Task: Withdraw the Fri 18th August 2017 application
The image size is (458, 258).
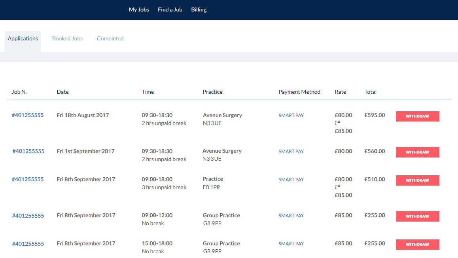Action: (x=417, y=116)
